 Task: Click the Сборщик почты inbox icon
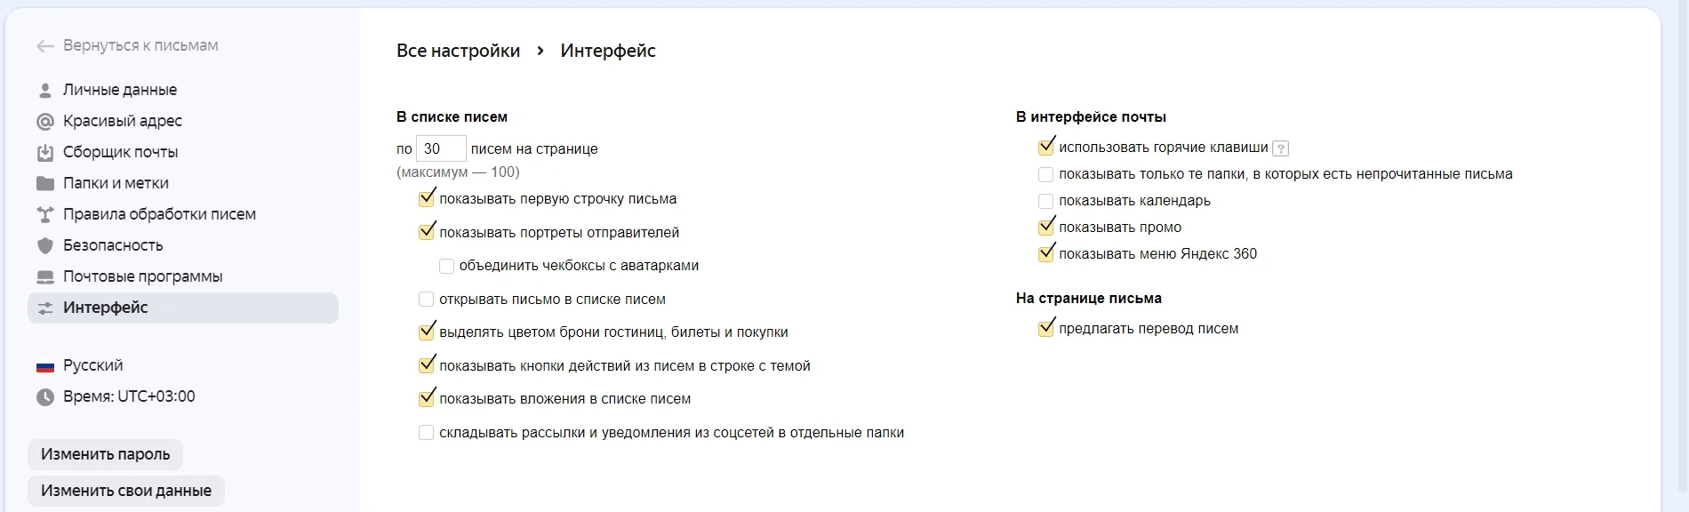[44, 152]
